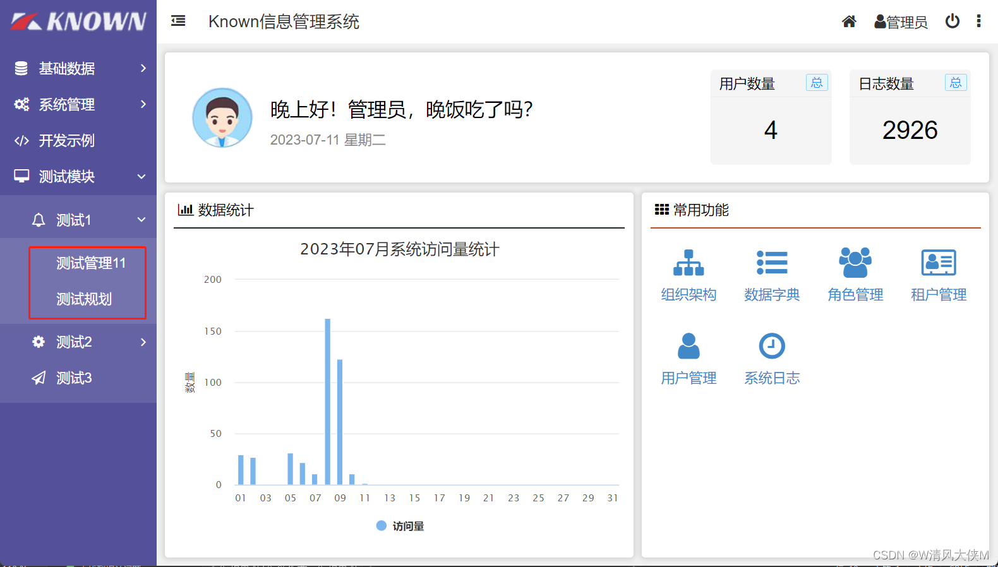The height and width of the screenshot is (567, 998).
Task: Open the 角色管理 group icon
Action: click(x=855, y=263)
